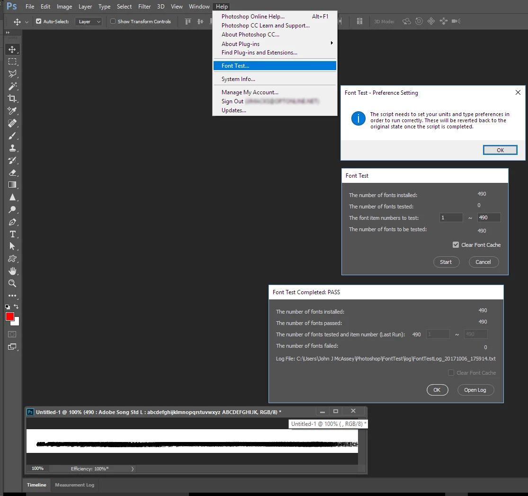The width and height of the screenshot is (528, 496).
Task: Click the red foreground color swatch
Action: pos(10,316)
